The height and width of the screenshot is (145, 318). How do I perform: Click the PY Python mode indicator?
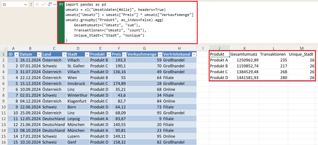point(61,5)
